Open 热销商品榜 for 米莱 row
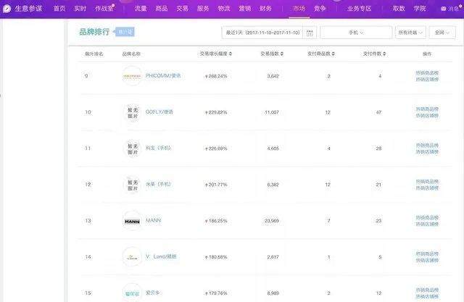The width and height of the screenshot is (464, 302). (427, 182)
